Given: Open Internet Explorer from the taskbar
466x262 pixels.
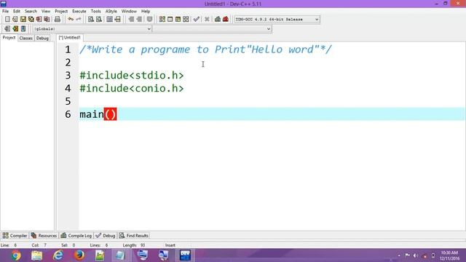Looking at the screenshot, I should click(58, 255).
